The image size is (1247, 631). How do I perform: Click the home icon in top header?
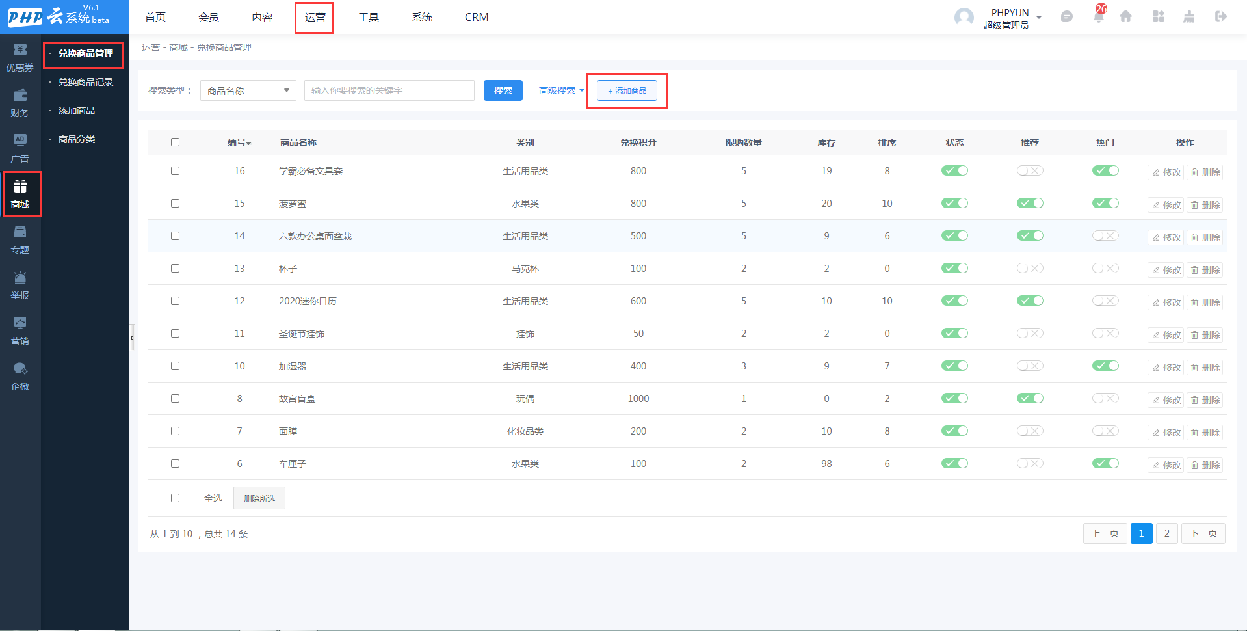(x=1125, y=16)
